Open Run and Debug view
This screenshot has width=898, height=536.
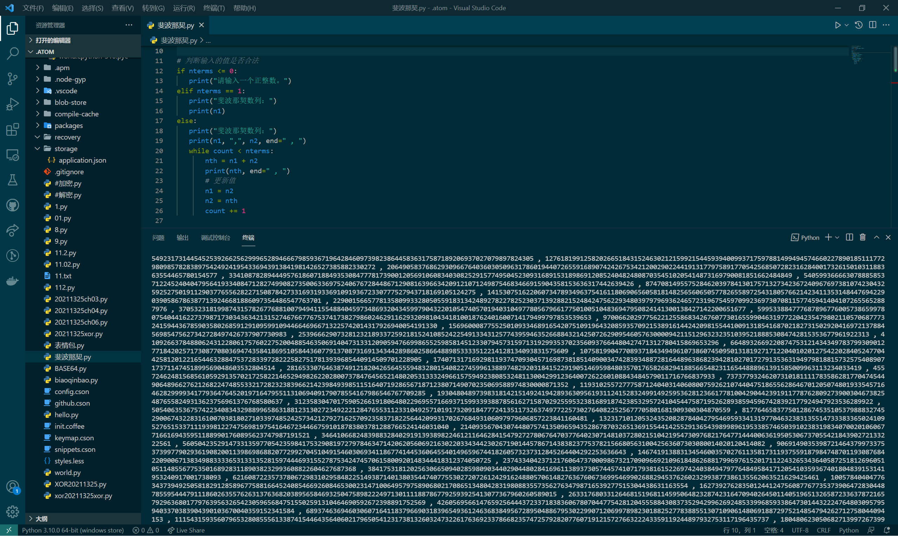point(12,104)
